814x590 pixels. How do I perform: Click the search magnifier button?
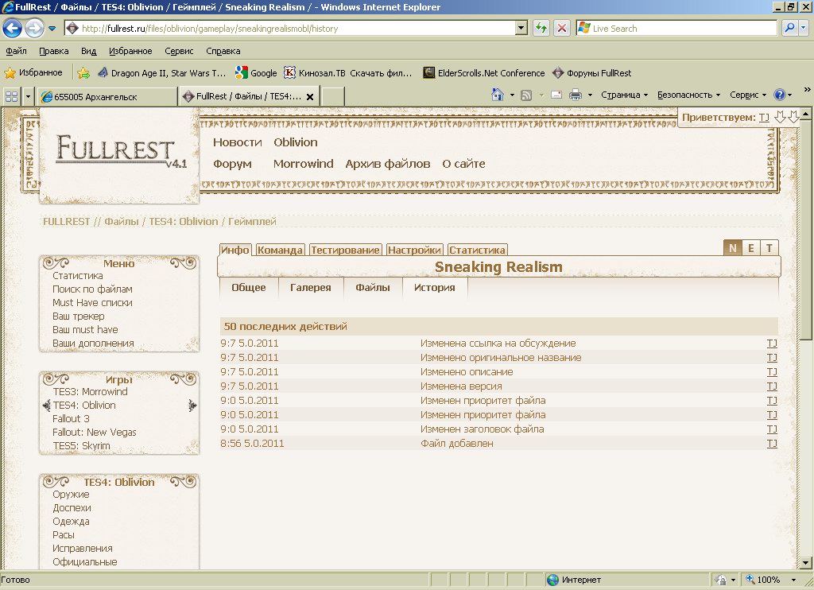789,28
